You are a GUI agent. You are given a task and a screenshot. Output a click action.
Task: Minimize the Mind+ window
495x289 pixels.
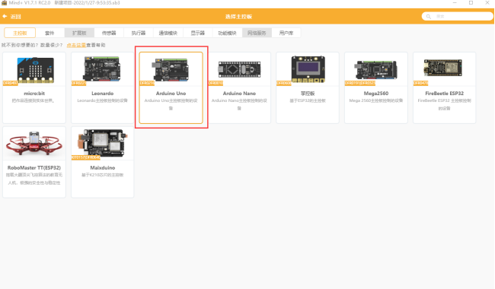click(455, 3)
